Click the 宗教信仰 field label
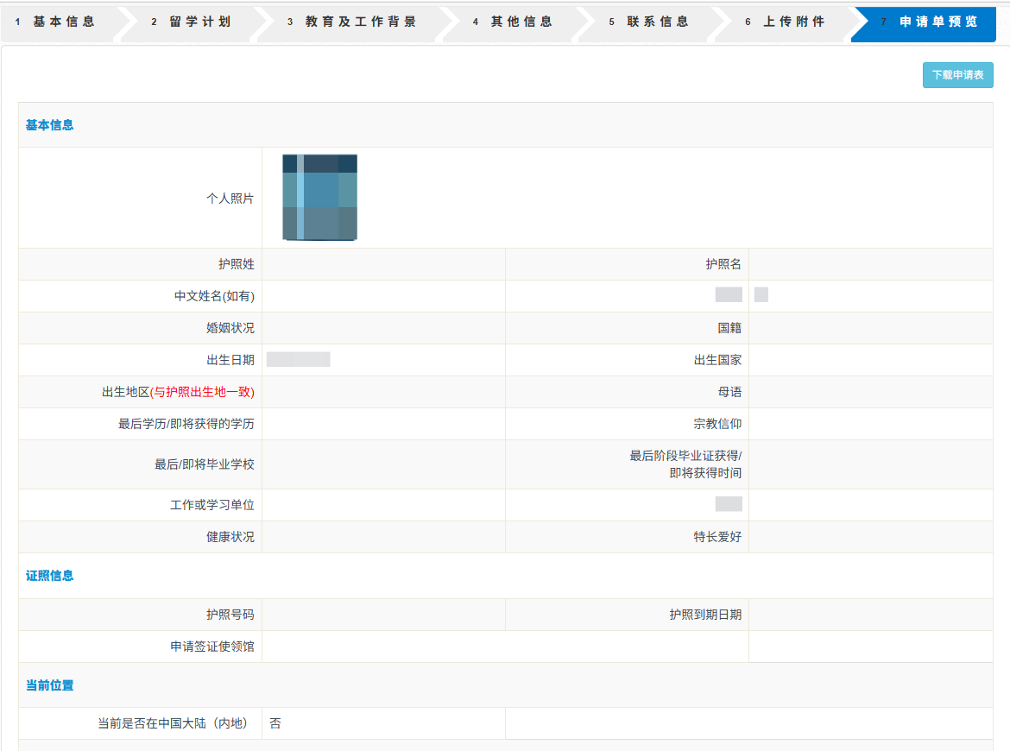Screen dimensions: 1010x751 point(717,424)
